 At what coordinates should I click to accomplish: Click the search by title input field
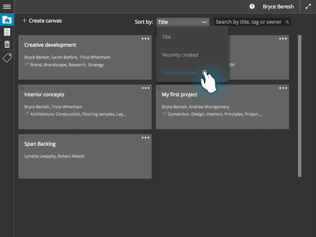click(x=249, y=22)
